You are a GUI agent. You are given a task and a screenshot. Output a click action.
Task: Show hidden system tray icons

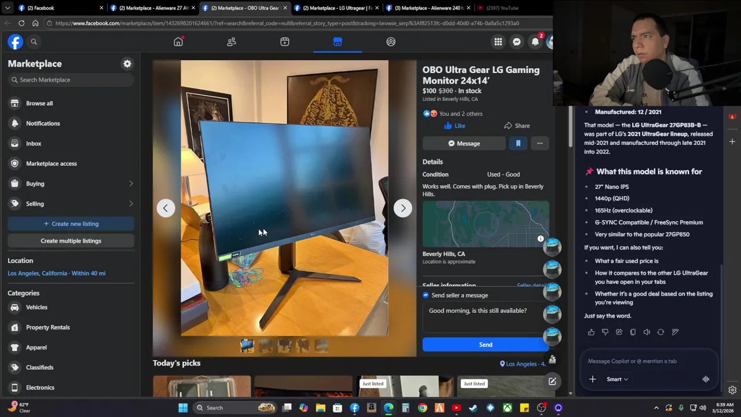tap(656, 408)
